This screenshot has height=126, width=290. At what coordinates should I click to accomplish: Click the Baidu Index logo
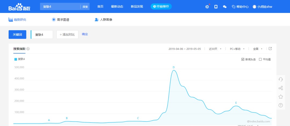(19, 7)
